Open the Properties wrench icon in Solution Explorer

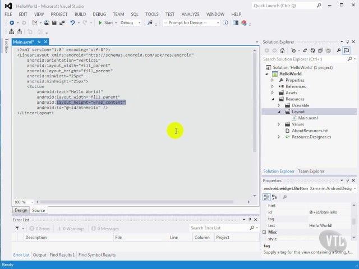click(x=339, y=50)
